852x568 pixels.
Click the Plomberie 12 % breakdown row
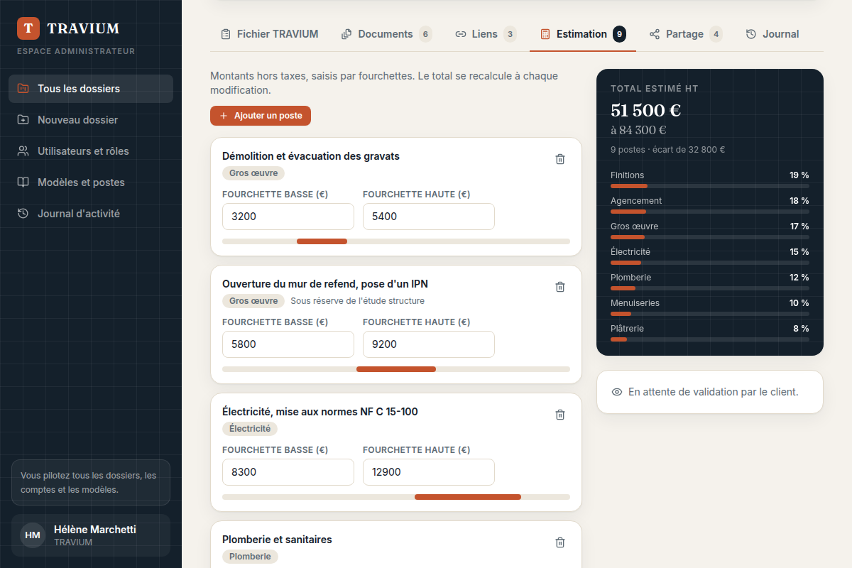(710, 282)
